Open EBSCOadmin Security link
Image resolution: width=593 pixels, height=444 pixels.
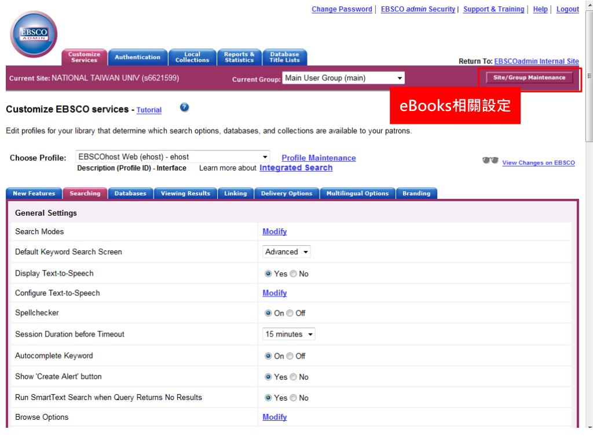click(418, 9)
